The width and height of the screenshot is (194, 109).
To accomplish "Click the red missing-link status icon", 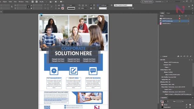I will pos(179,18).
